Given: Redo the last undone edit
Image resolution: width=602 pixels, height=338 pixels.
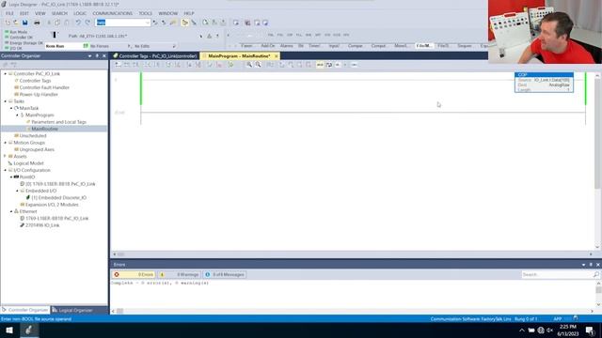Looking at the screenshot, I should (x=87, y=23).
